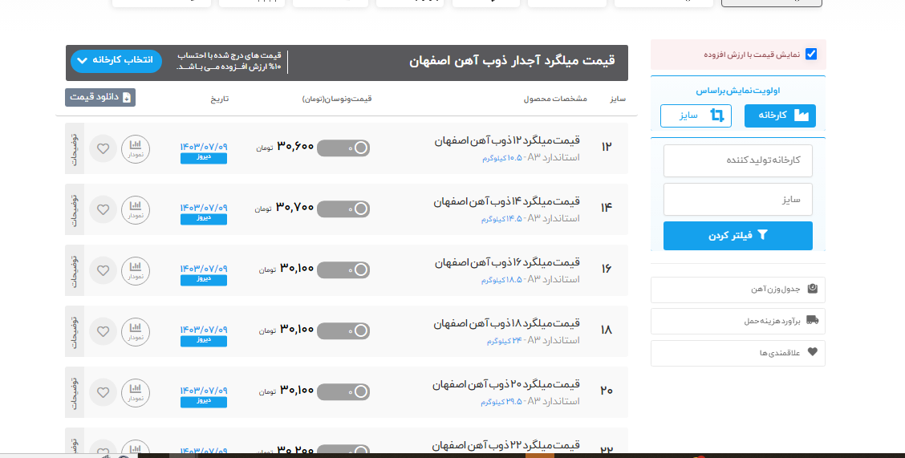Click the دانلود قیمت download price button
905x458 pixels.
[100, 97]
